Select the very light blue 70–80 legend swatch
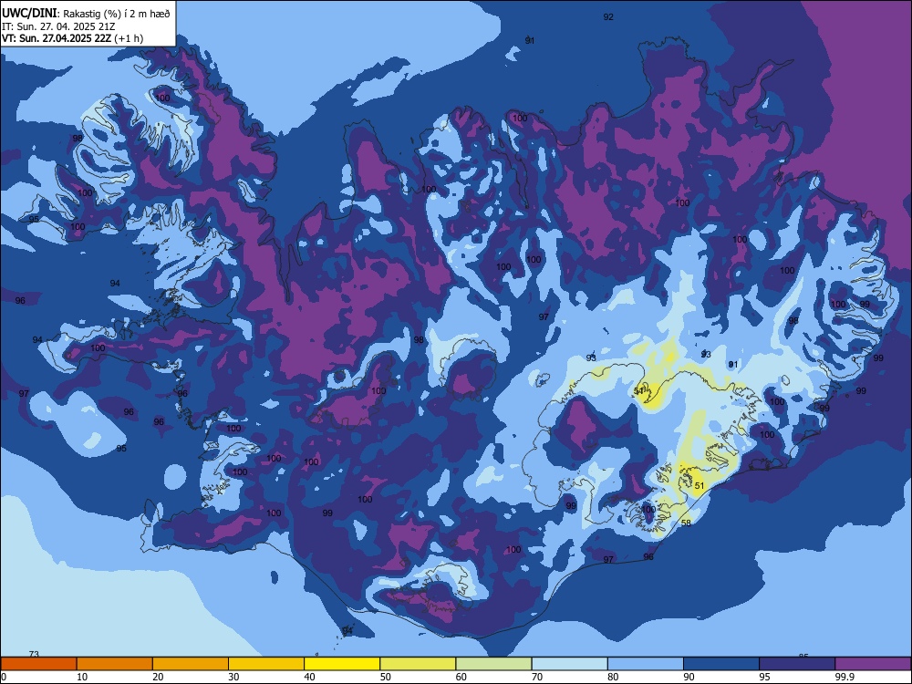This screenshot has width=912, height=684. [569, 664]
